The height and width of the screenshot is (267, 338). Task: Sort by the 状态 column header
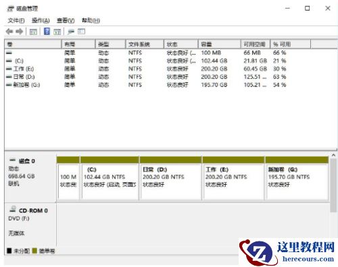181,44
